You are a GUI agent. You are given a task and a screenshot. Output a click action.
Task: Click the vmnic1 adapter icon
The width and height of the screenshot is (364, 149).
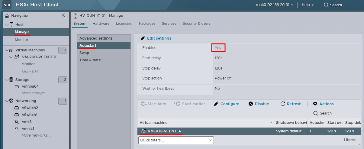[17, 128]
